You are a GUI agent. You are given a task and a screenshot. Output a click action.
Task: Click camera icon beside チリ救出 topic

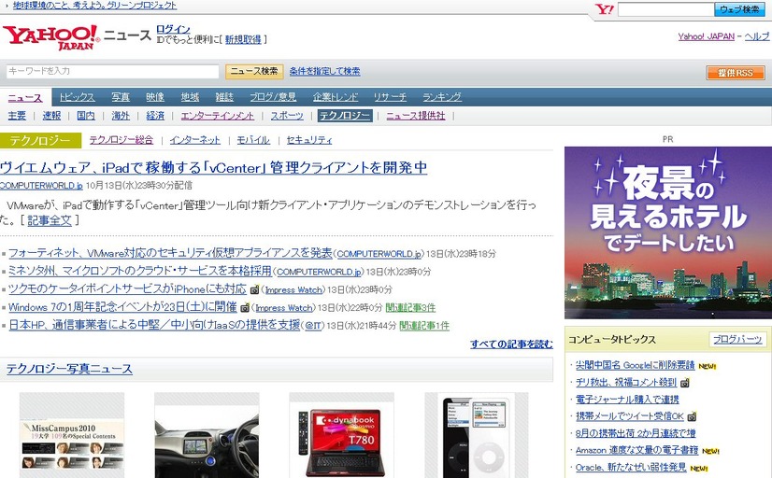click(x=685, y=382)
